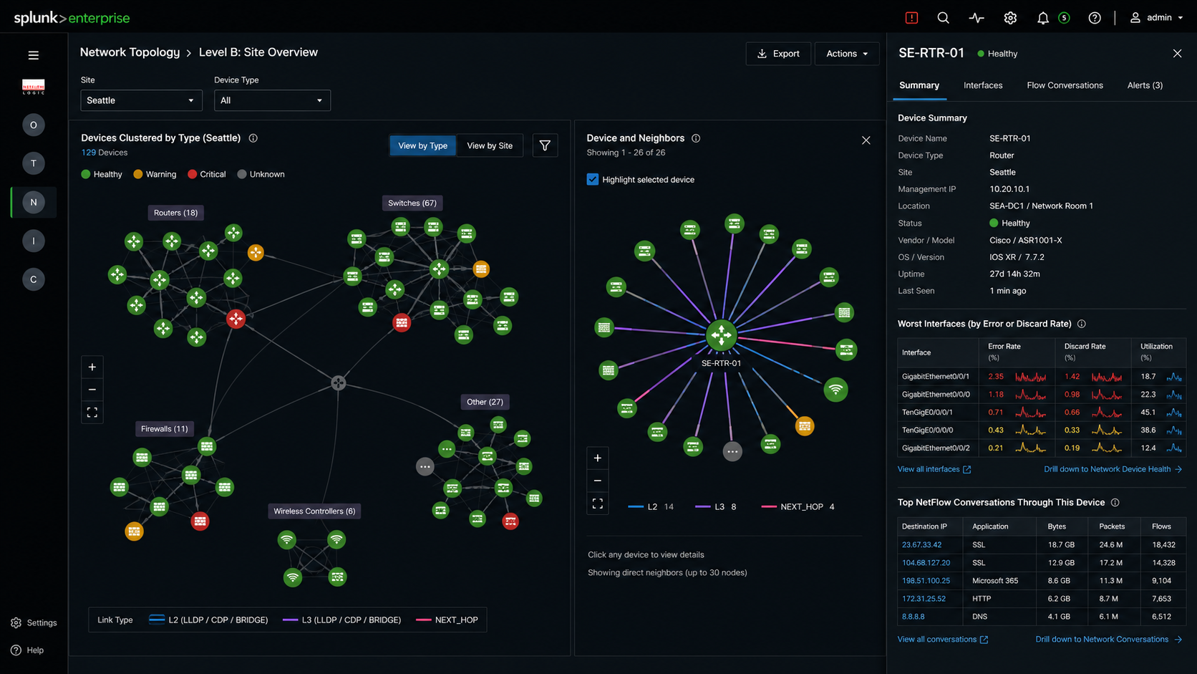Screen dimensions: 1197x674
Task: Open destination IP 8.8.8.8
Action: (x=913, y=616)
